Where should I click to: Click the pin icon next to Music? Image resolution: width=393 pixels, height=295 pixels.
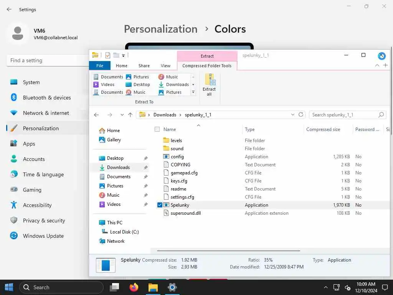[145, 195]
